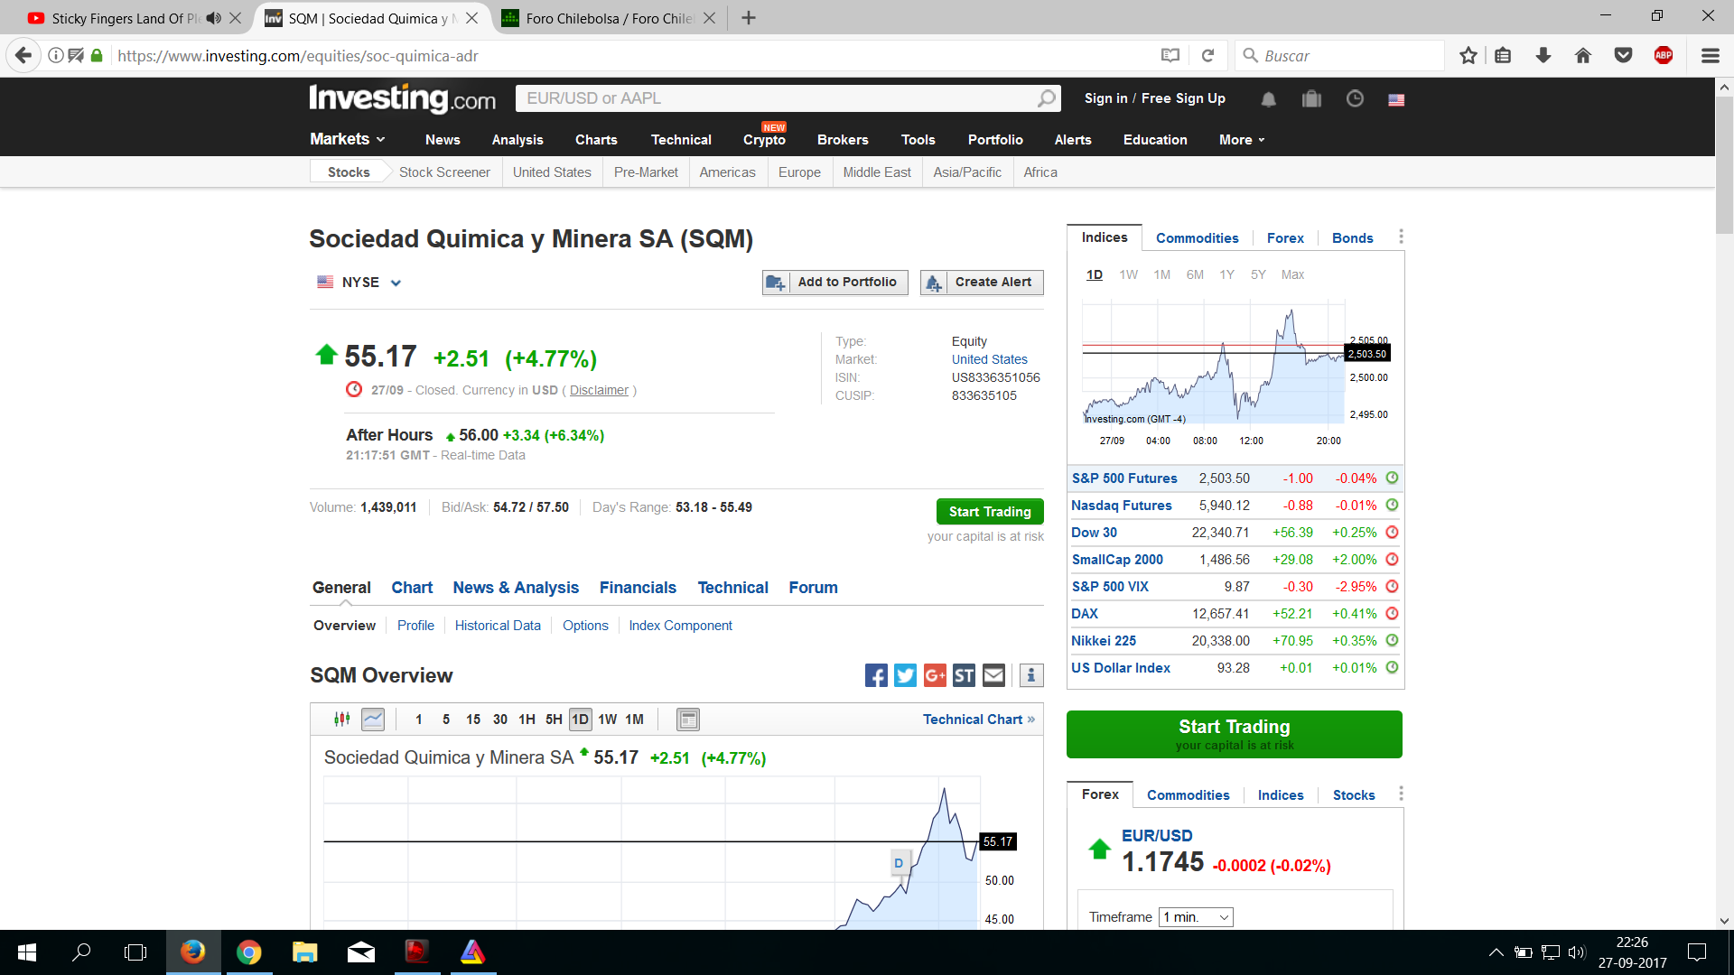Select the 15 minute chart interval
Screen dimensions: 1734x975
pos(473,720)
